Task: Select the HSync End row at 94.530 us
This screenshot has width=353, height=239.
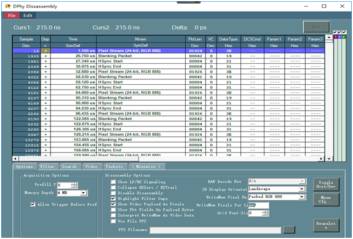Action: point(169,108)
